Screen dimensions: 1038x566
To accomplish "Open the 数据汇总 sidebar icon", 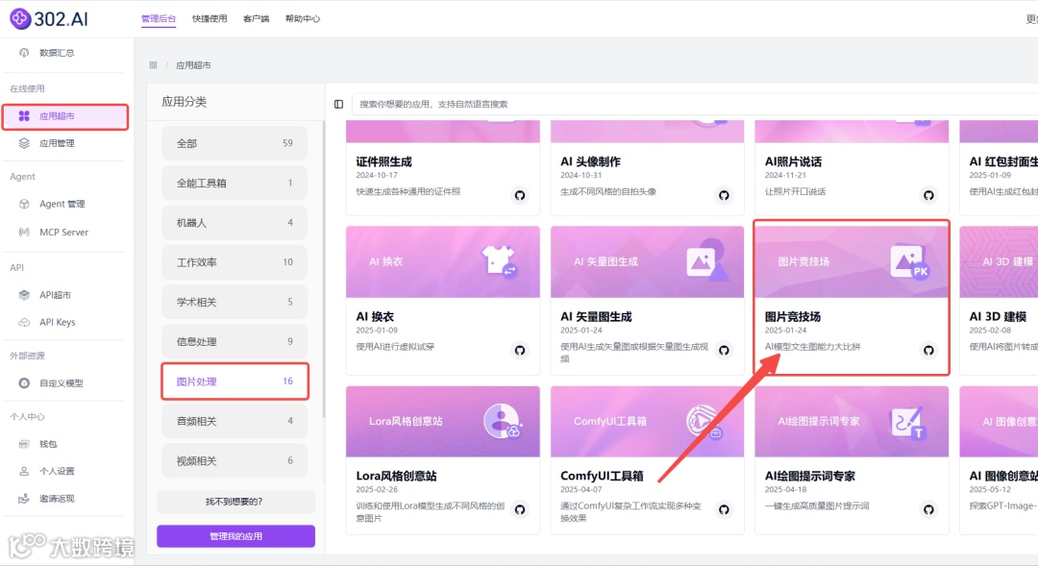I will pyautogui.click(x=24, y=52).
